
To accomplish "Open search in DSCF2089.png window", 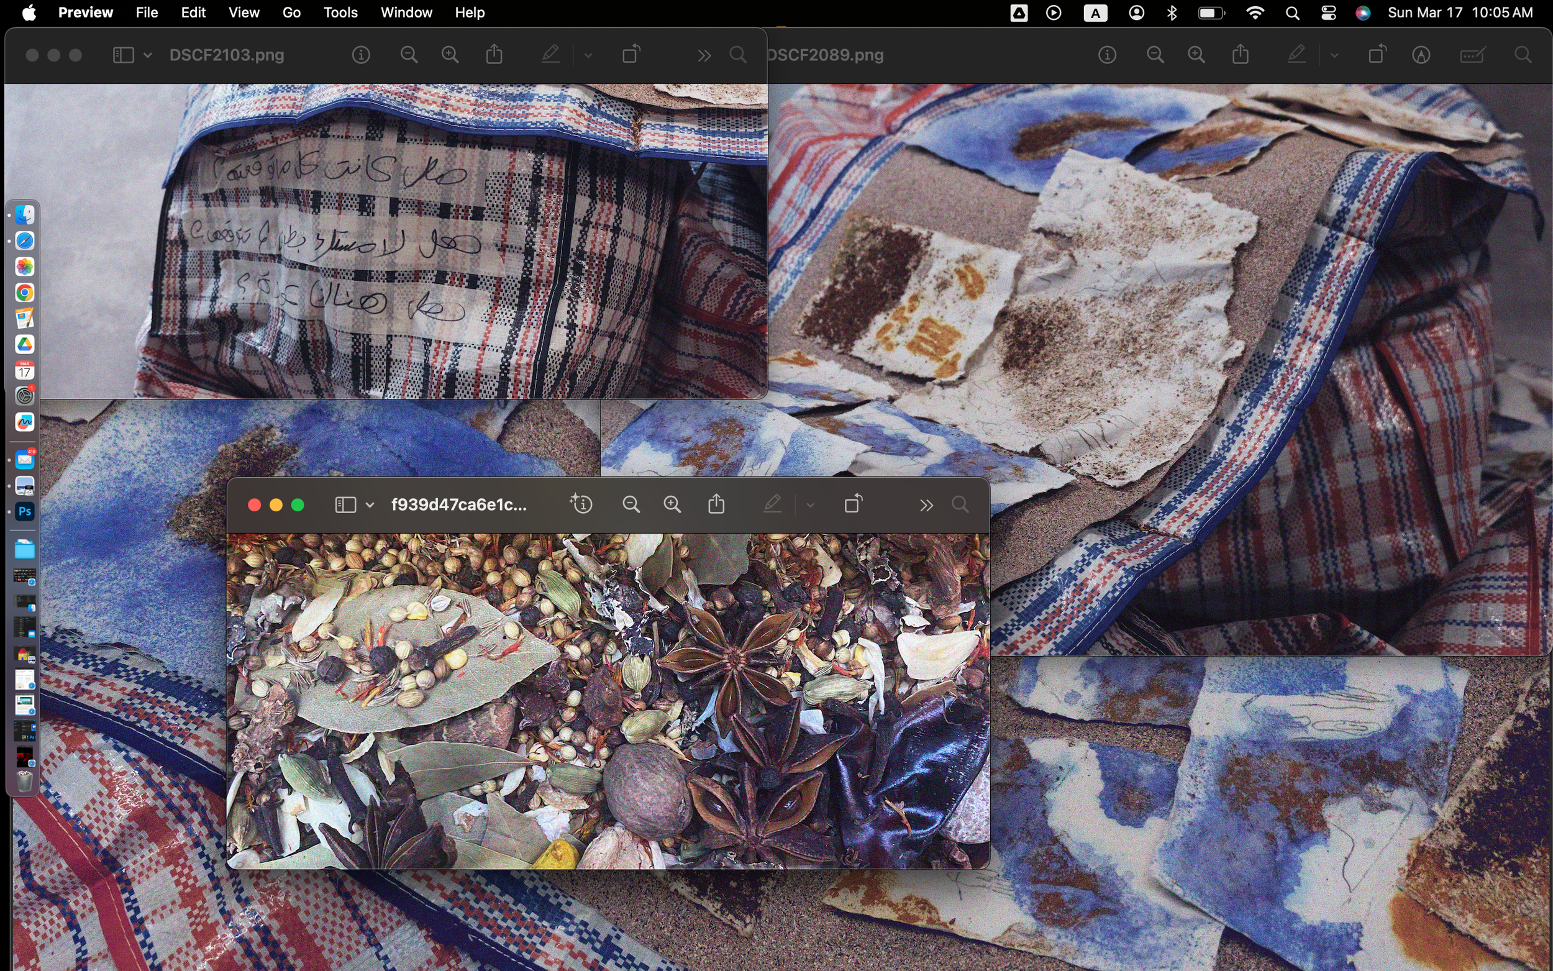I will click(x=1522, y=55).
